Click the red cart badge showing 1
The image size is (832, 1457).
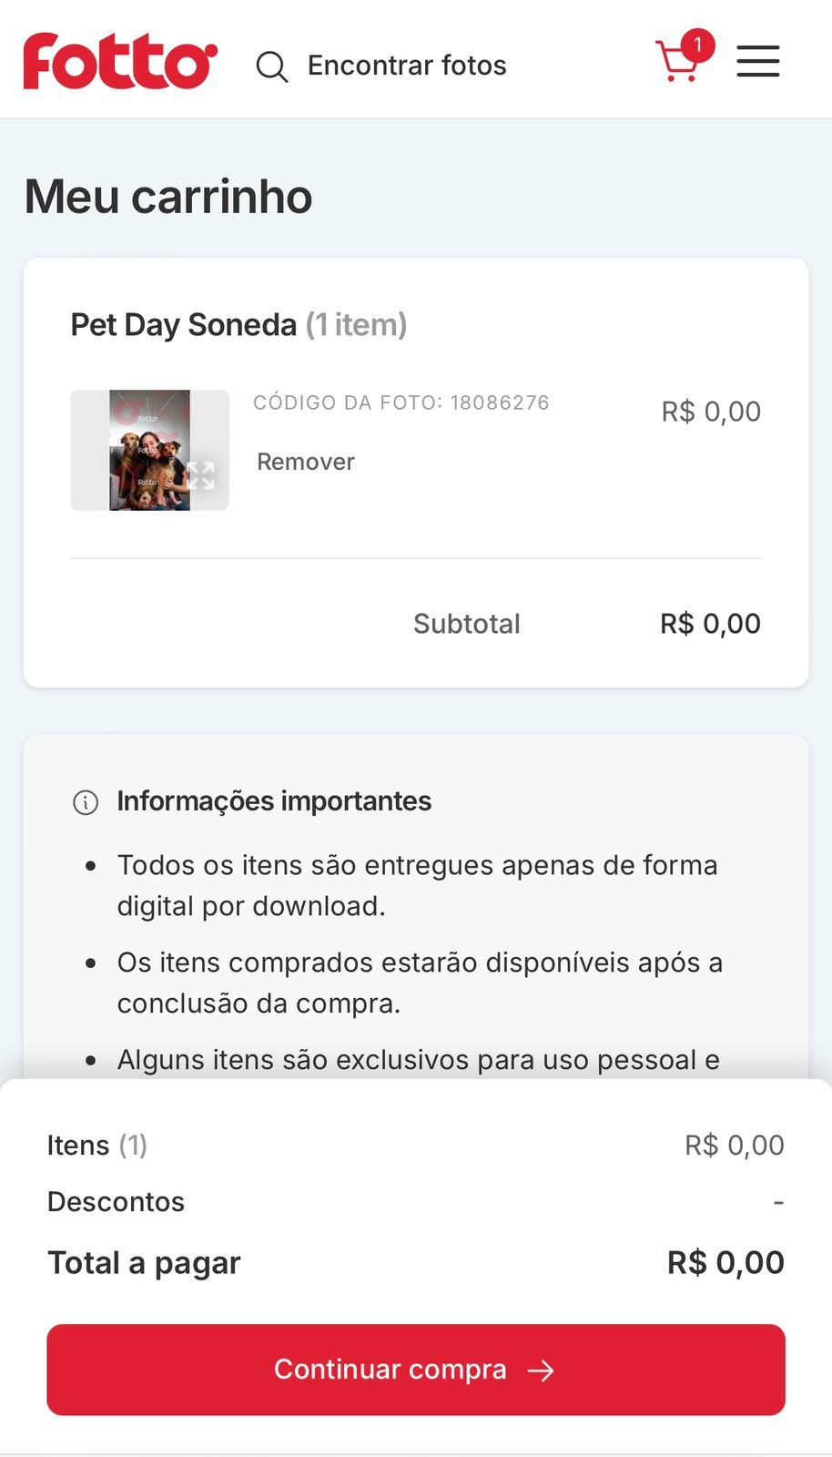point(698,45)
